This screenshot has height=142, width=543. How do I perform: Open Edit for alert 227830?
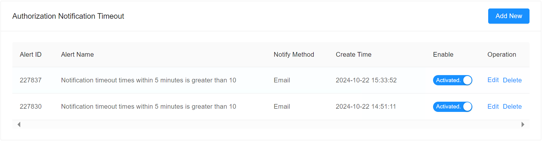tap(493, 107)
